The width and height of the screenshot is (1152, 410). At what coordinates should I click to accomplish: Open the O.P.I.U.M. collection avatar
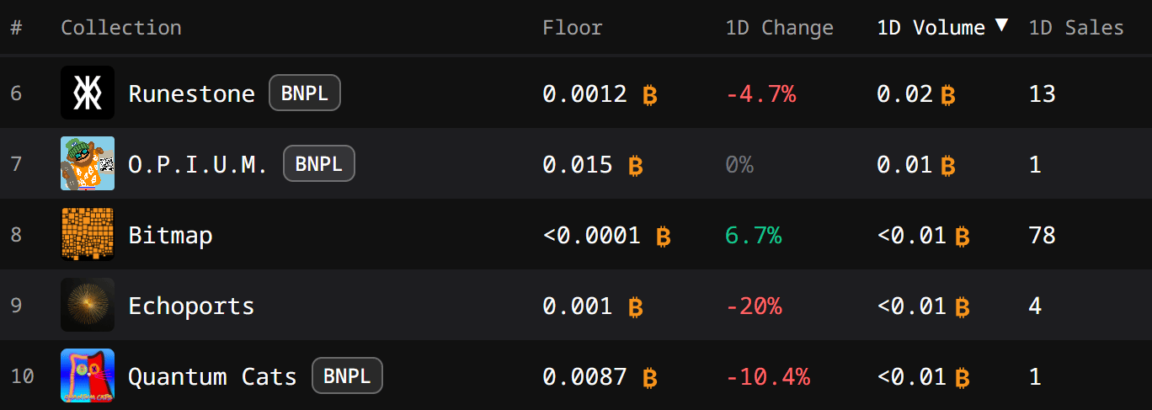click(x=88, y=163)
